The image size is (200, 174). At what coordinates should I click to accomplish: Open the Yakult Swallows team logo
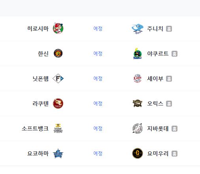click(138, 54)
